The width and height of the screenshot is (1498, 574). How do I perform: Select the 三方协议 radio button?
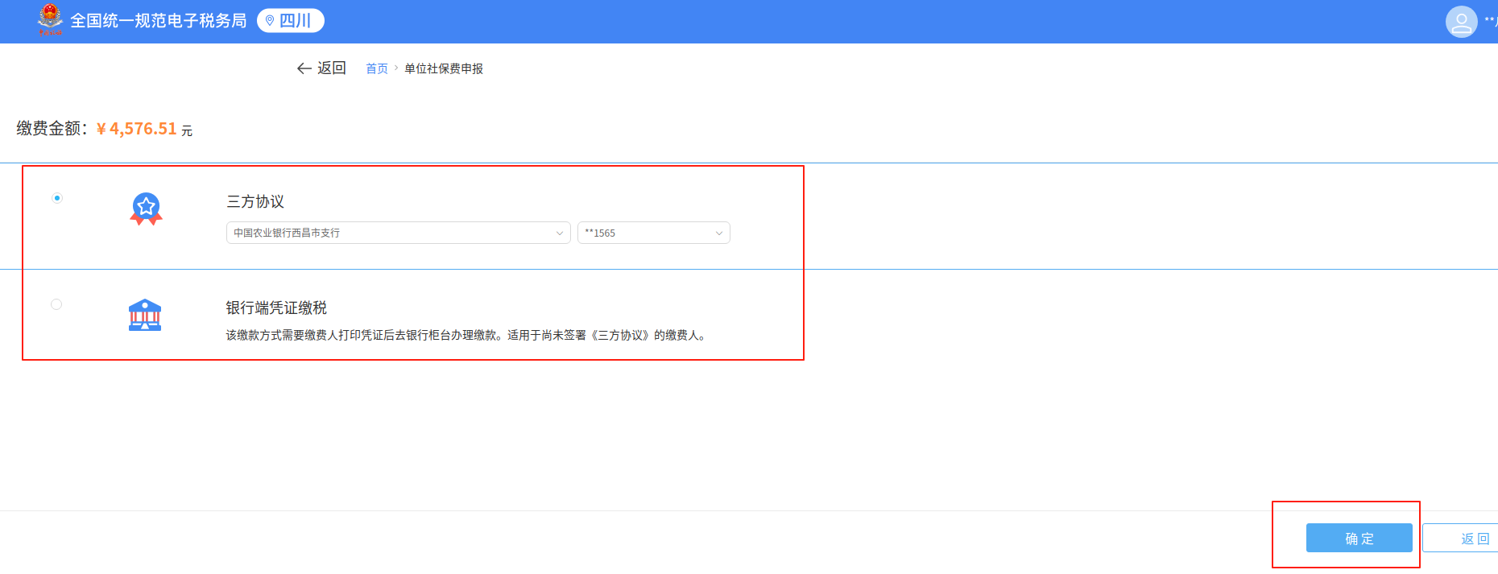57,198
